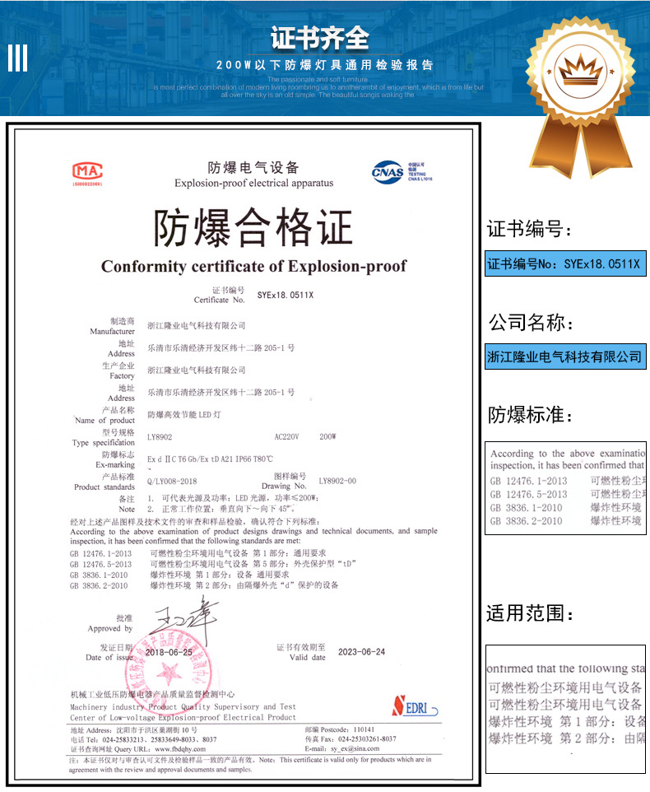Viewport: 650px width, 792px height.
Task: Open the query URL www.fbdqhy.com
Action: pyautogui.click(x=180, y=749)
